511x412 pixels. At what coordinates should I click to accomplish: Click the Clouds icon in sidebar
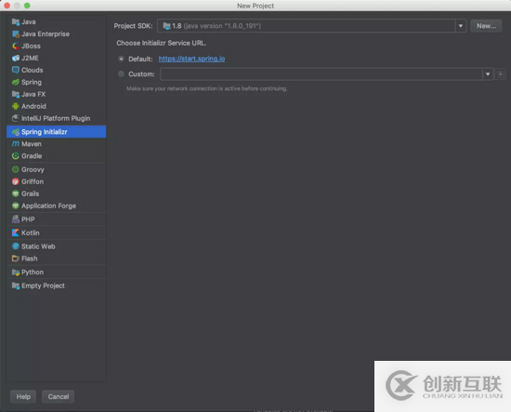[x=15, y=70]
